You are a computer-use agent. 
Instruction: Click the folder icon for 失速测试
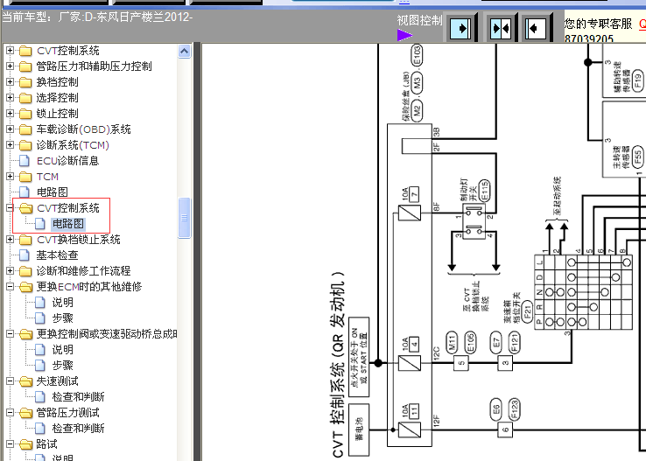pos(25,381)
